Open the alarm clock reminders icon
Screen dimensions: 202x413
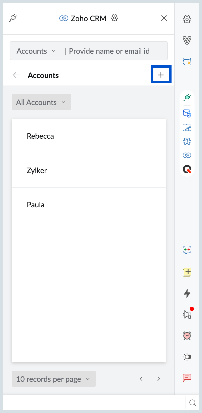pos(187,336)
